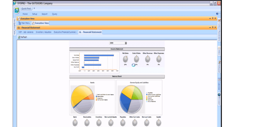
Task: Click the Net Sales bar in chart
Action: coord(99,56)
